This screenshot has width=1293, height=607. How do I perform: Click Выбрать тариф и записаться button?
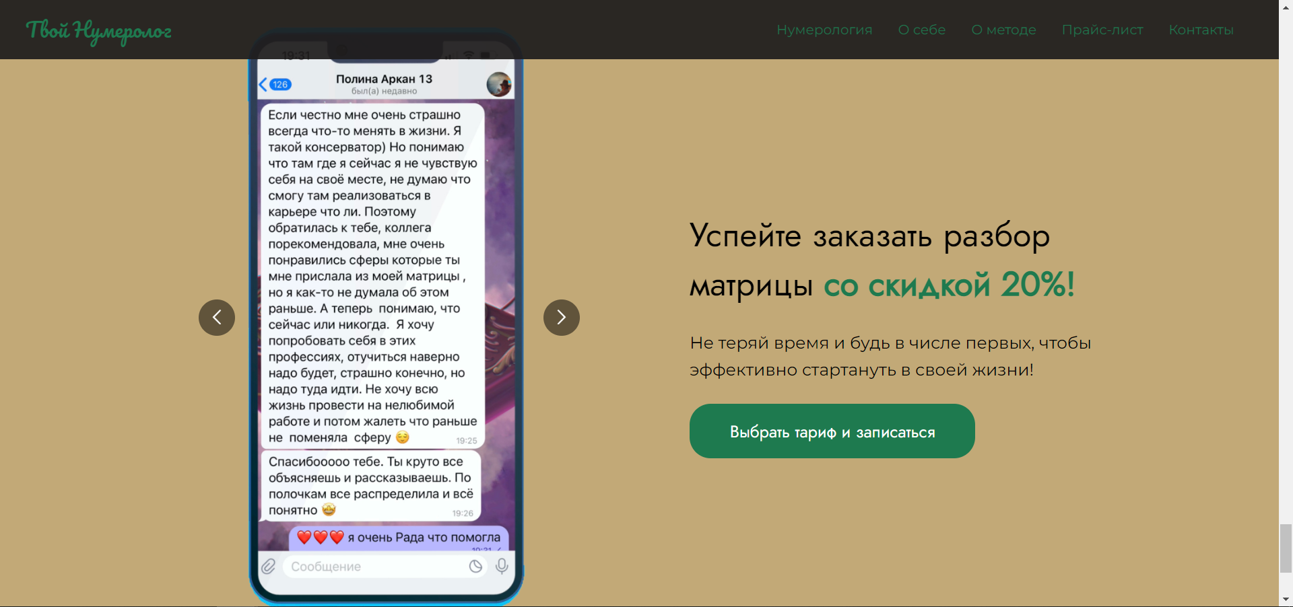coord(832,431)
